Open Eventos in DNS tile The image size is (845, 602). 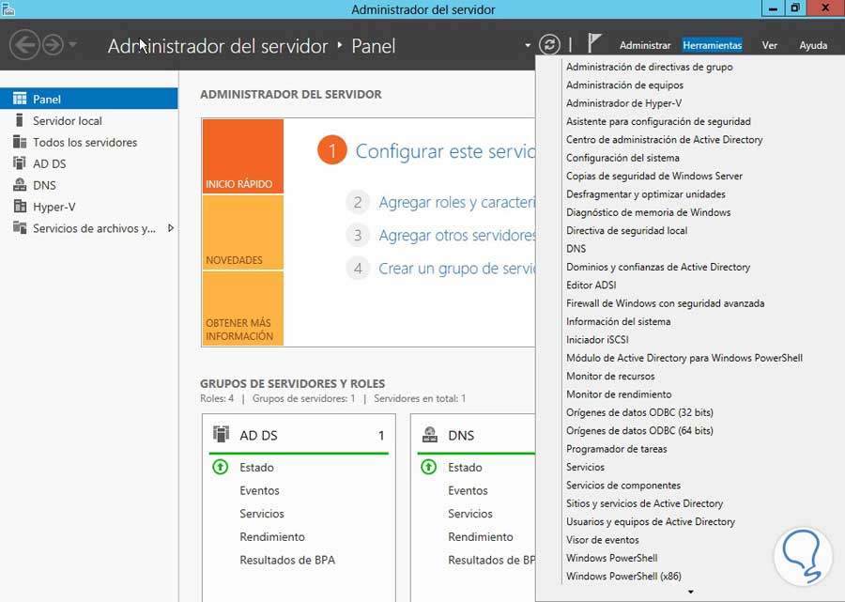(x=468, y=490)
